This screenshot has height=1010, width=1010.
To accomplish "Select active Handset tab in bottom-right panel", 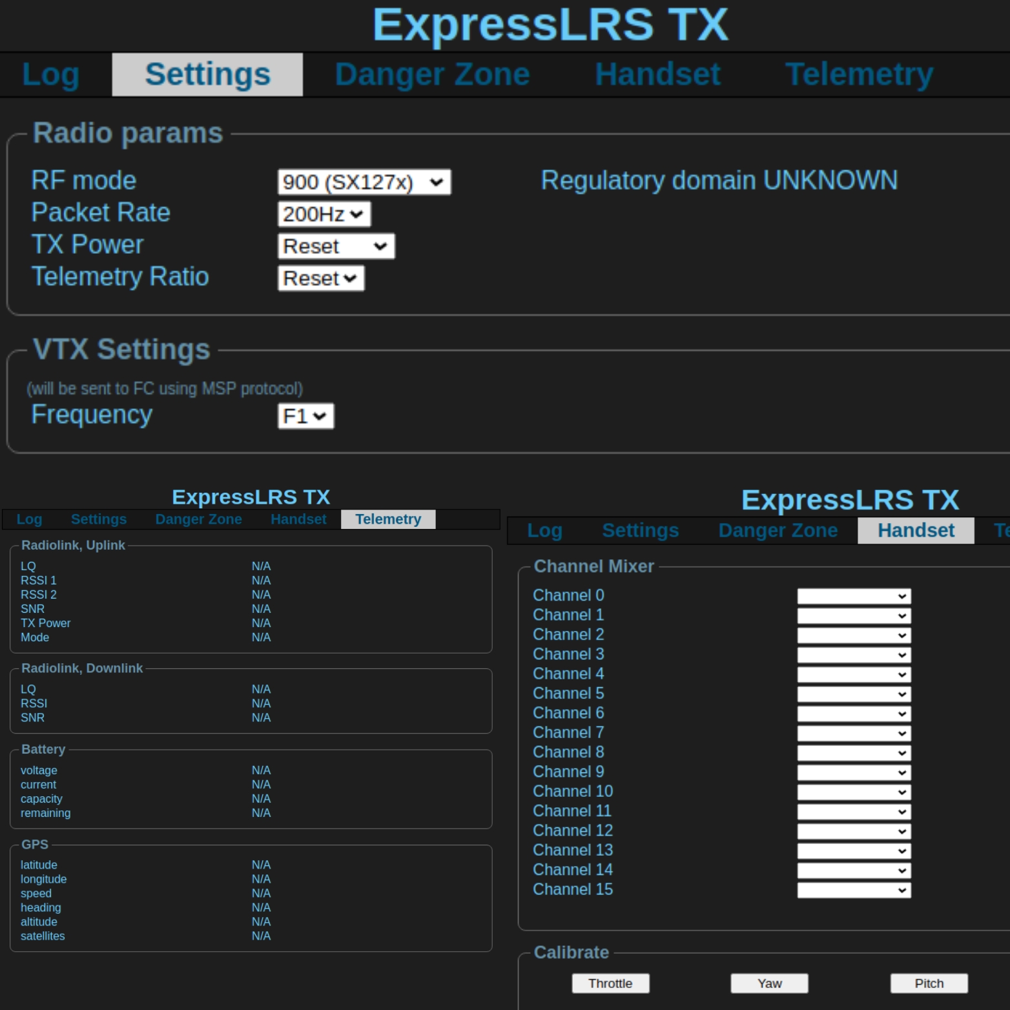I will (x=916, y=530).
